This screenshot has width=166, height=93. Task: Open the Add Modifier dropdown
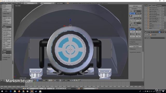click(x=155, y=38)
